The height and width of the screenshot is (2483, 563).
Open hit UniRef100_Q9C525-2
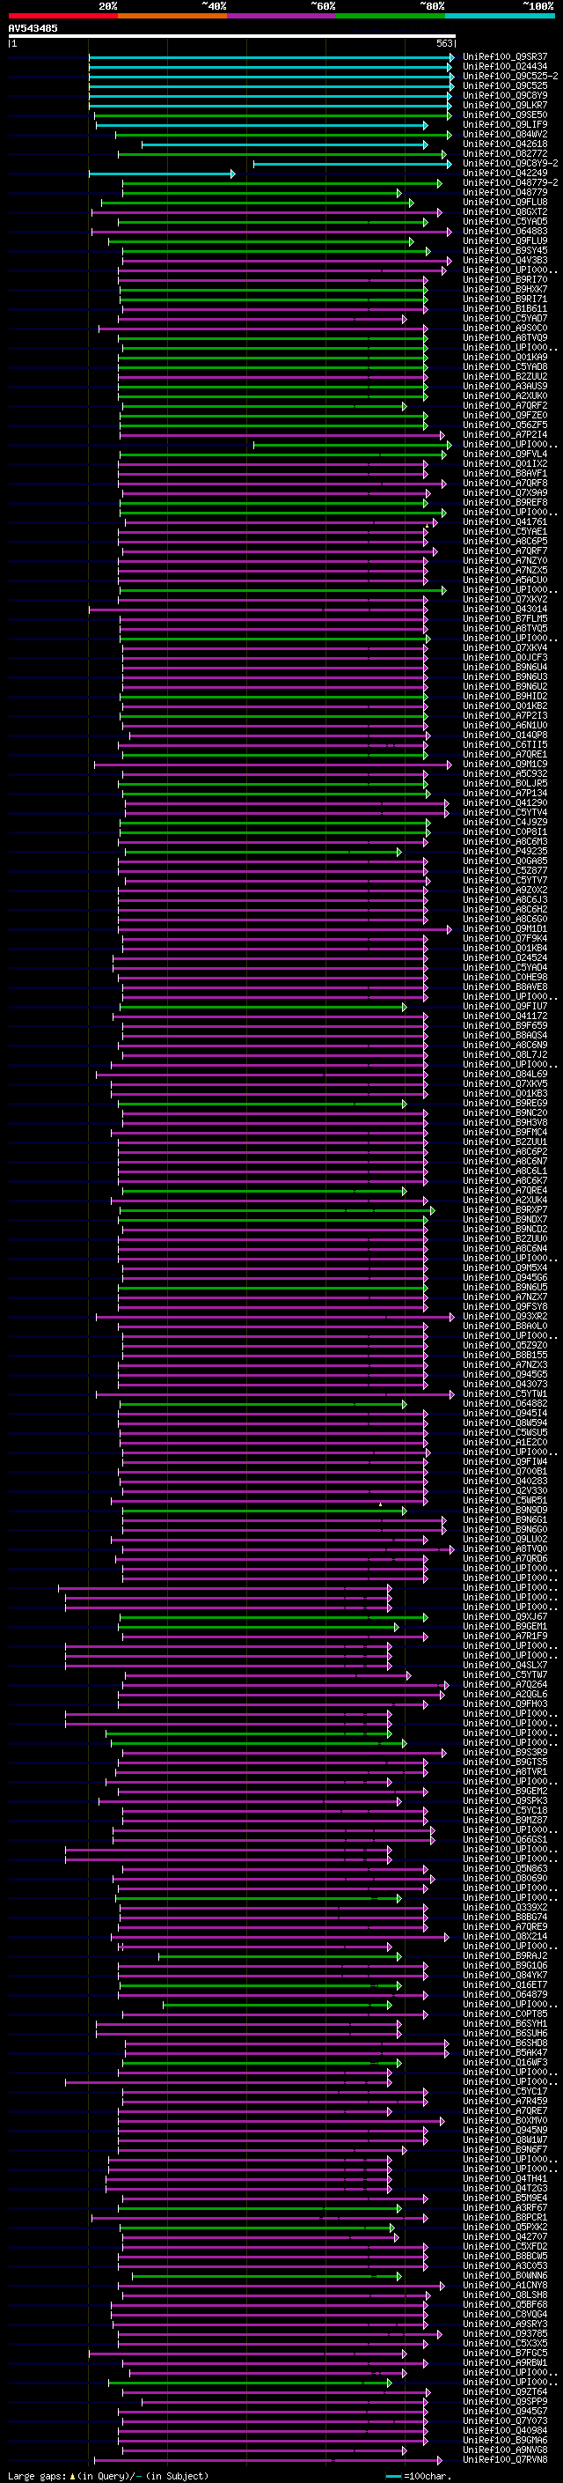[510, 76]
